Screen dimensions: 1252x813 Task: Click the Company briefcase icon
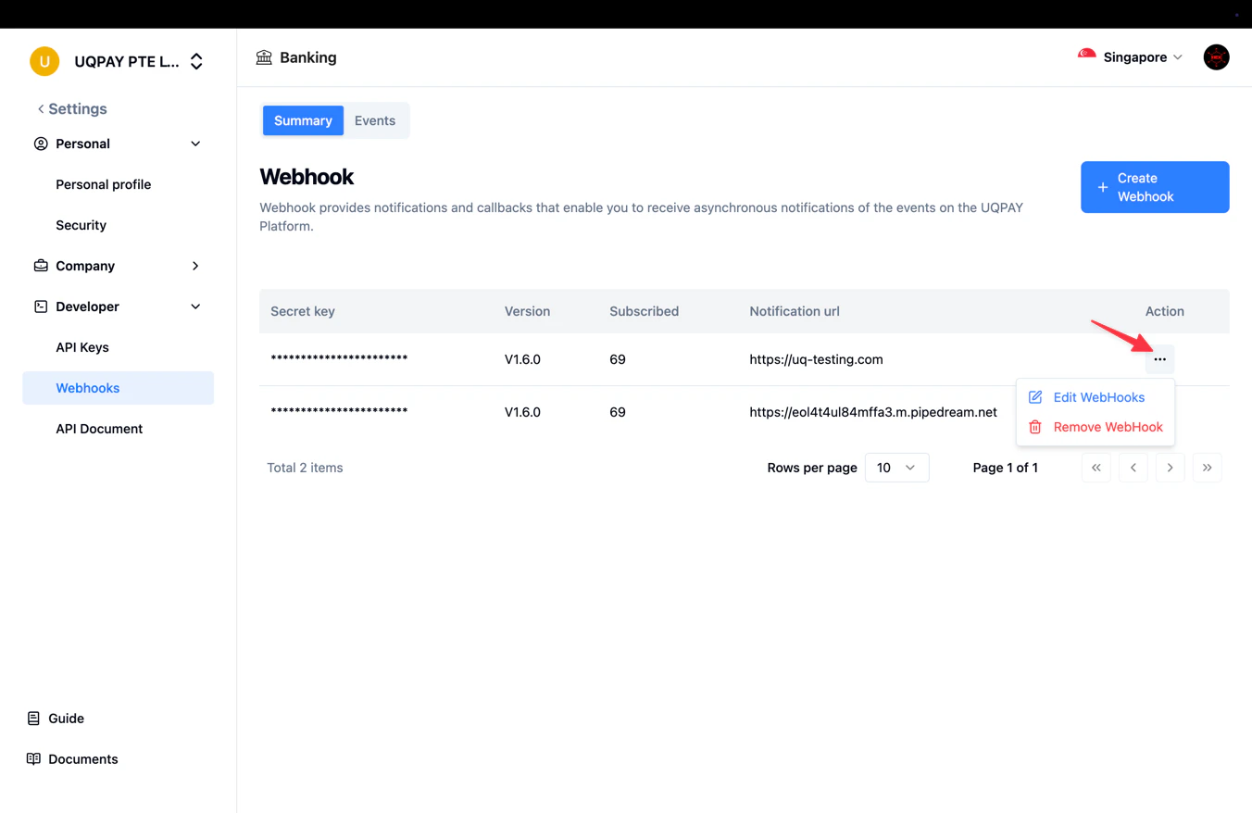pyautogui.click(x=40, y=266)
